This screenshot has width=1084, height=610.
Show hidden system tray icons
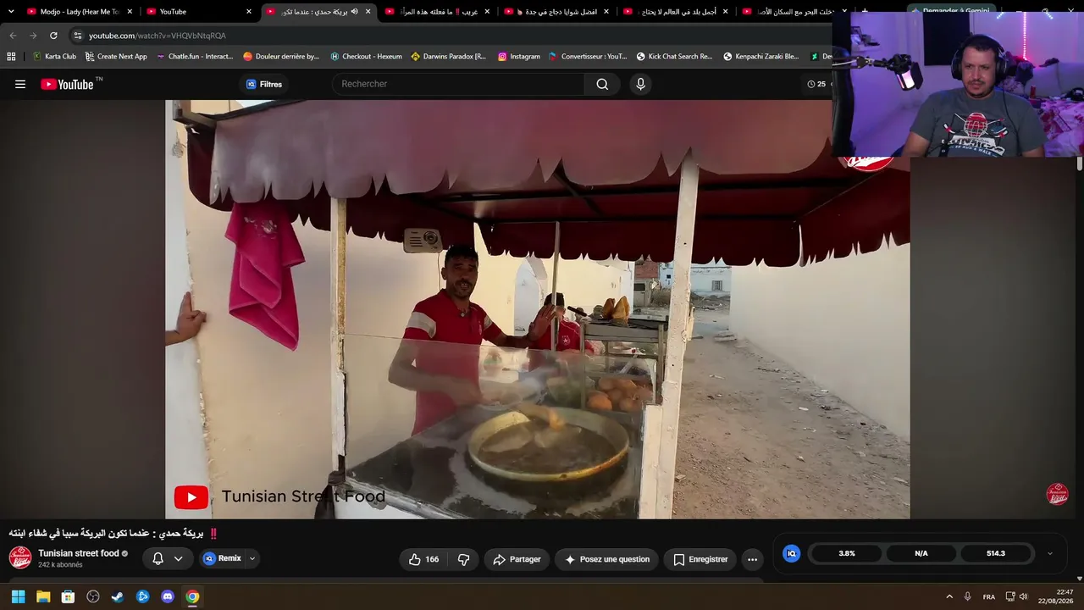[949, 596]
